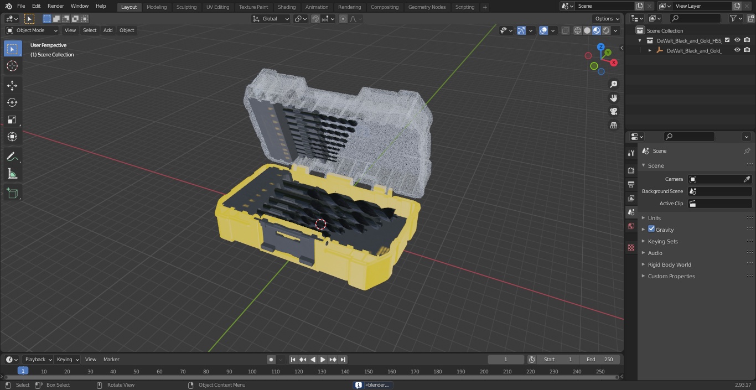Activate the Move tool

pos(12,85)
